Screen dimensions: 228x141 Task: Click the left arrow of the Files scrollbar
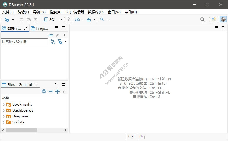(x=3, y=130)
